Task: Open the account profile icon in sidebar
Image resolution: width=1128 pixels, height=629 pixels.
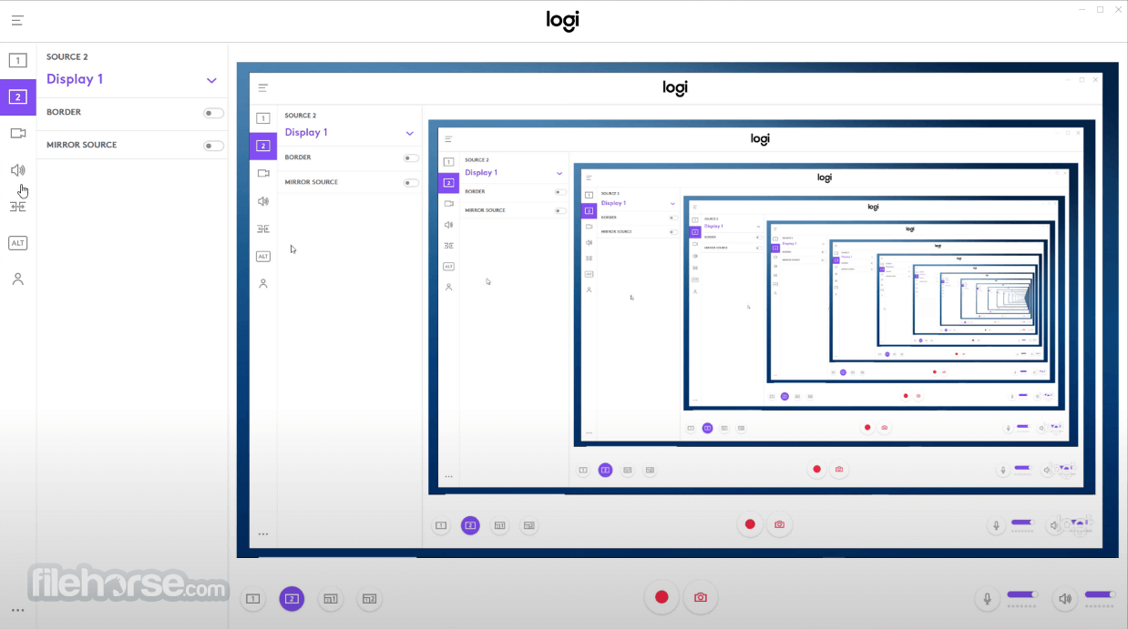Action: coord(17,279)
